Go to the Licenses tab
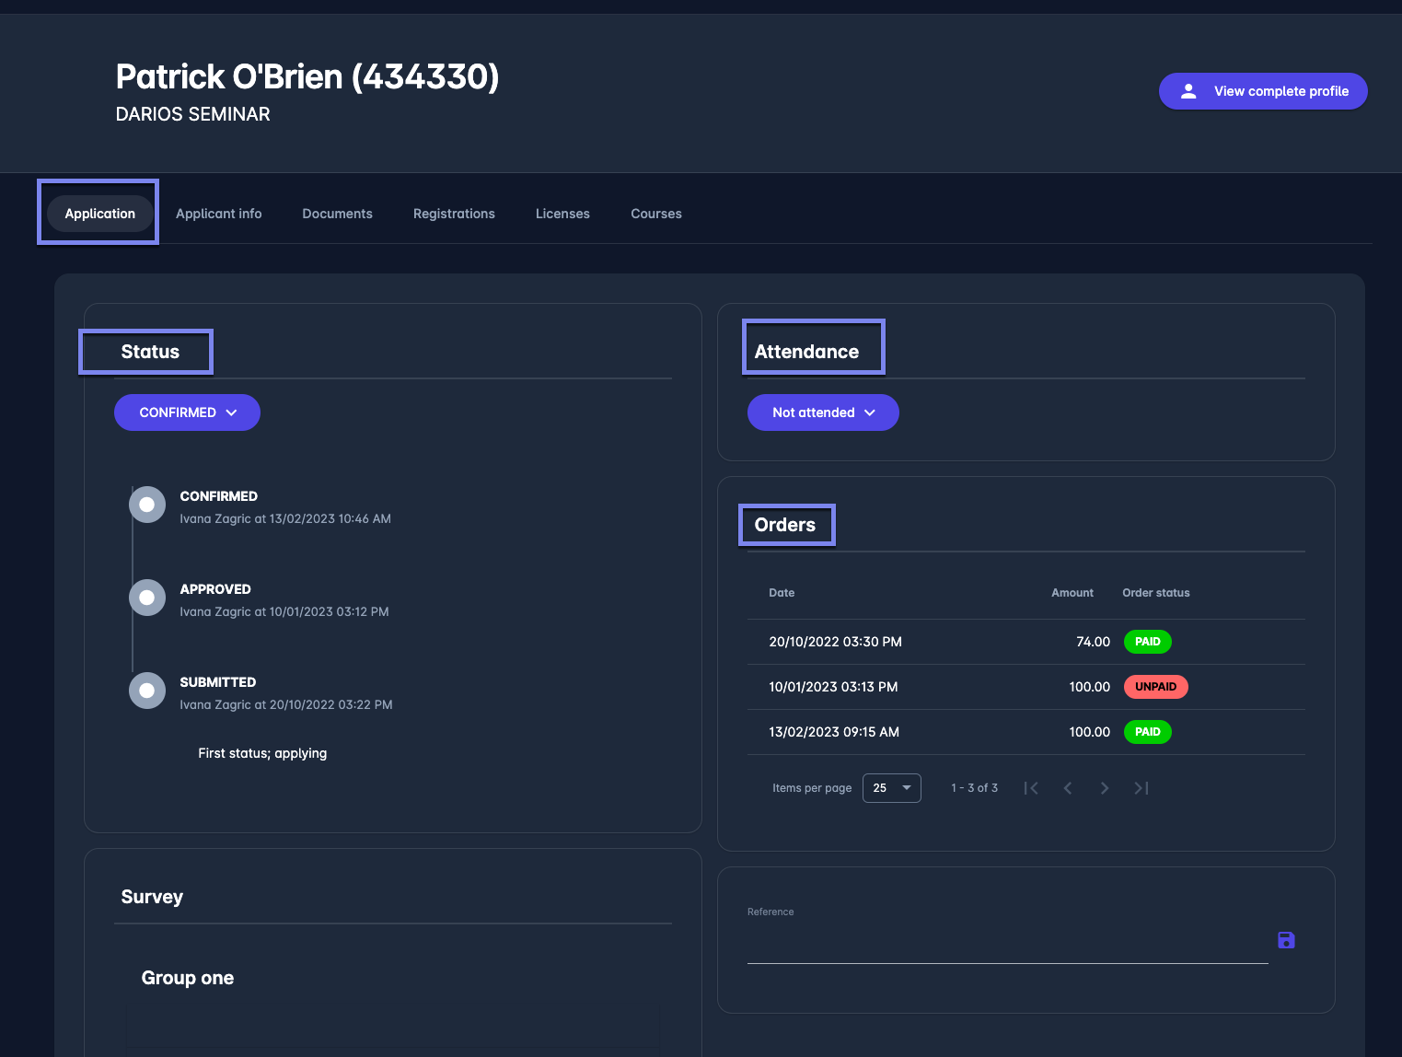This screenshot has height=1057, width=1402. coord(562,214)
